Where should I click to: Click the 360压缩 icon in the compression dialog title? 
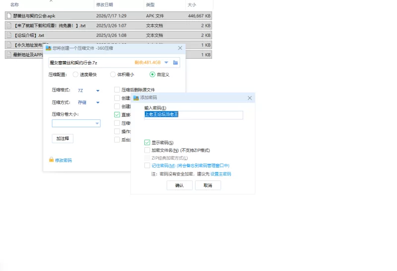point(48,48)
